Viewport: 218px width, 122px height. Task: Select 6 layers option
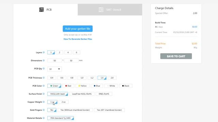[x=76, y=53]
